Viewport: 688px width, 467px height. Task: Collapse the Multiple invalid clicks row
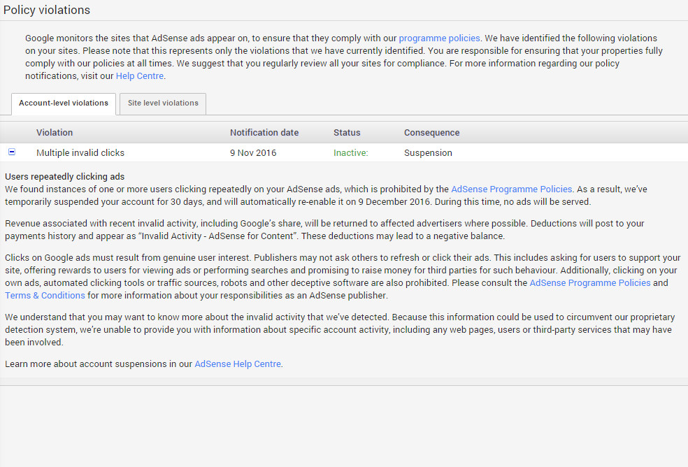12,152
